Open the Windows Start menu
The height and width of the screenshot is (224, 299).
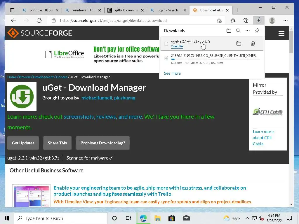pyautogui.click(x=7, y=218)
